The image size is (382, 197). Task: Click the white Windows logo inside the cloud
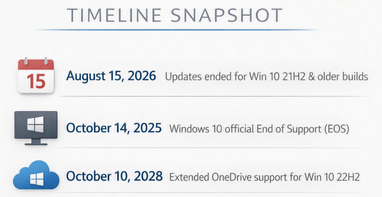coord(37,179)
